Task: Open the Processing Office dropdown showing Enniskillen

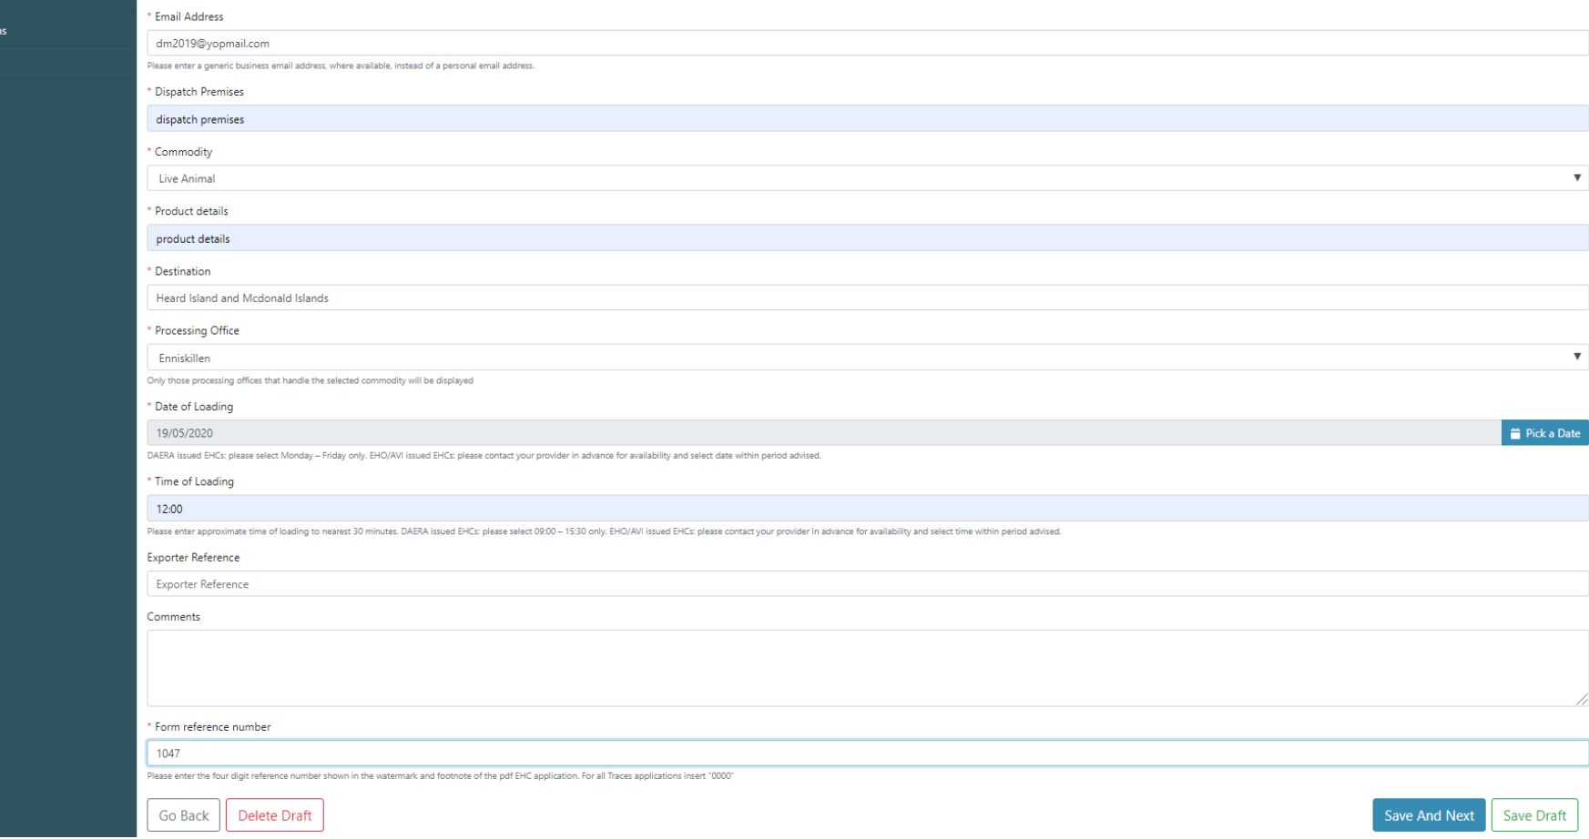Action: click(868, 358)
